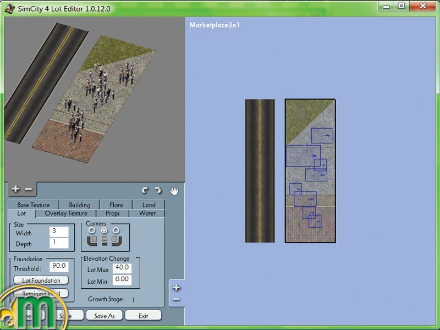
Task: Select the left corner radio button
Action: 92,230
